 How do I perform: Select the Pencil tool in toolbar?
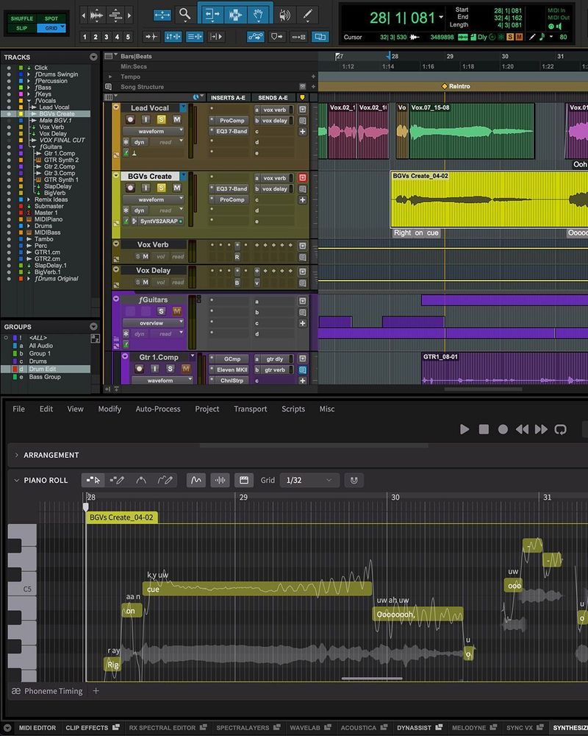pos(308,15)
